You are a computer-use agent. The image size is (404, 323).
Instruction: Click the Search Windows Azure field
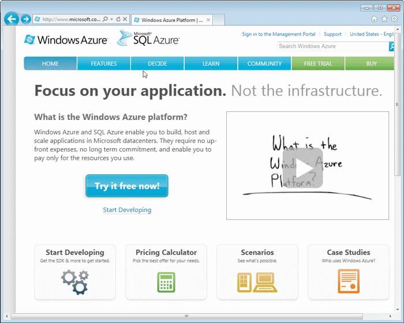coord(333,46)
